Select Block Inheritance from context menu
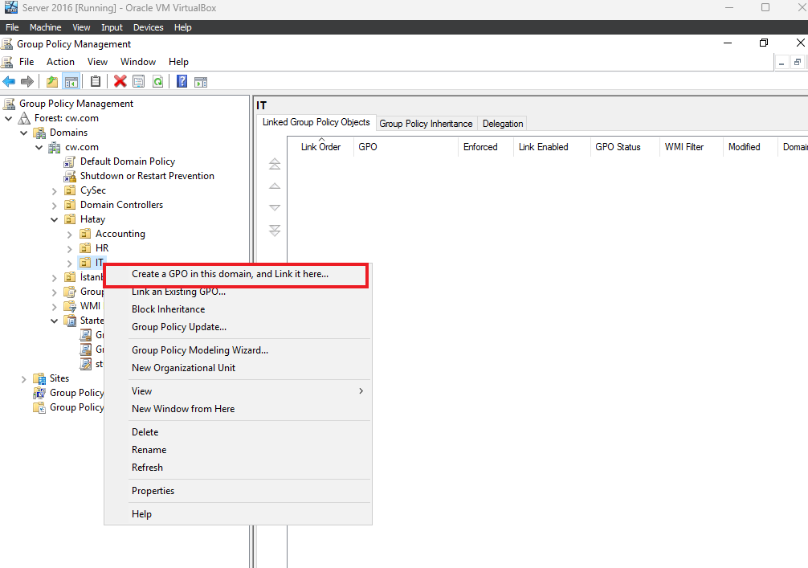 tap(168, 309)
